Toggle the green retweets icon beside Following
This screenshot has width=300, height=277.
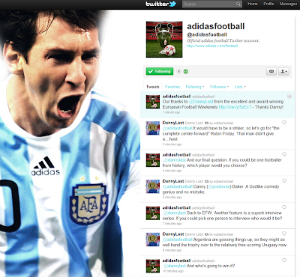point(186,71)
